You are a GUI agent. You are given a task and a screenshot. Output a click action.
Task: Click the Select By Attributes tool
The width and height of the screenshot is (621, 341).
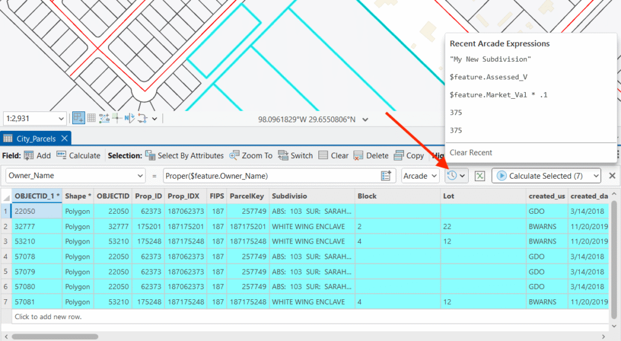(x=184, y=156)
